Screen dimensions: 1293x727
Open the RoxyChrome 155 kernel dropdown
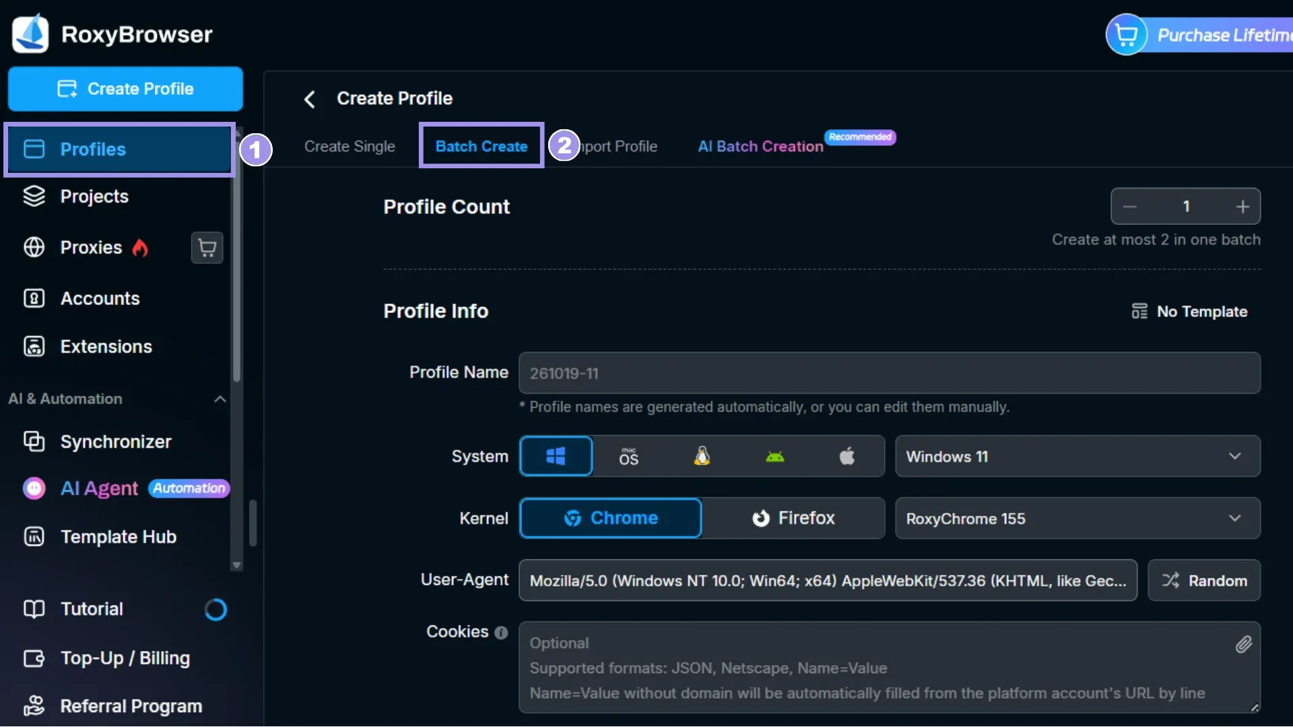(1077, 518)
